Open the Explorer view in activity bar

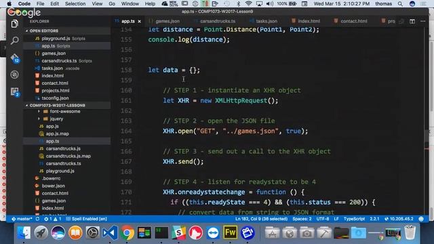pyautogui.click(x=15, y=24)
